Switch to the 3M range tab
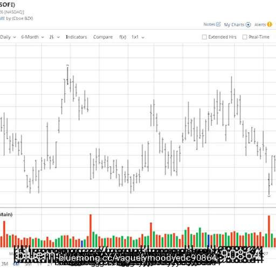This screenshot has width=276, height=276. 4,264
